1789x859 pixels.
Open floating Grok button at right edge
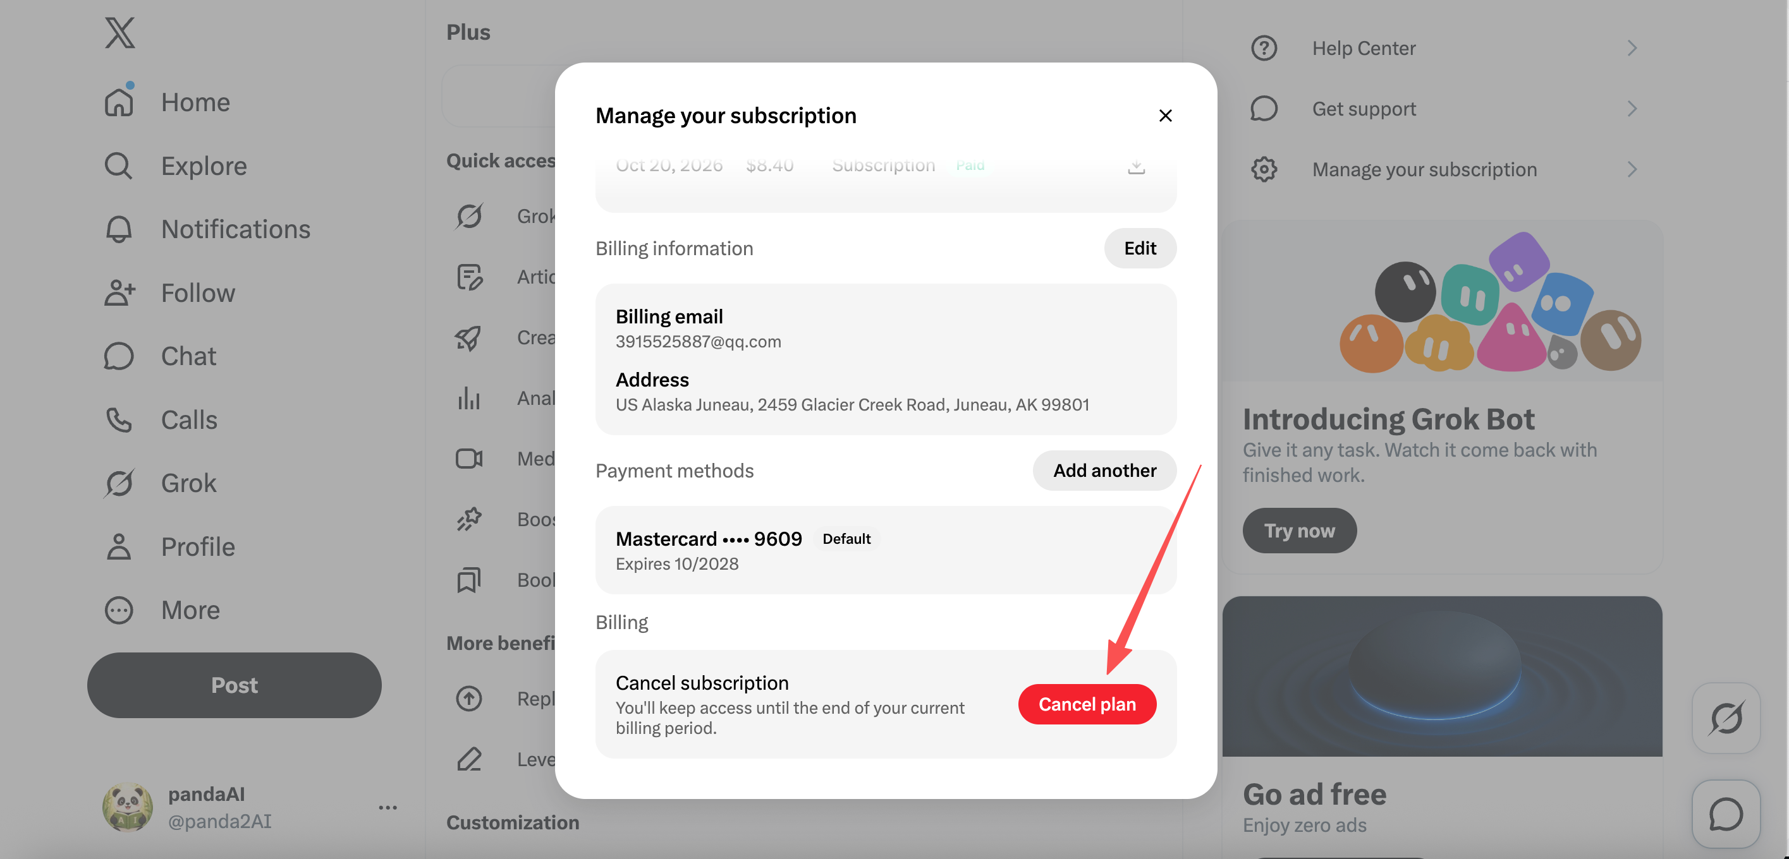(x=1726, y=718)
